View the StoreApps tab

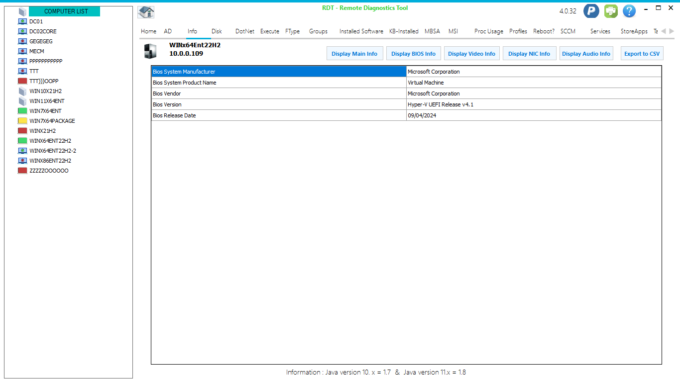click(x=634, y=31)
